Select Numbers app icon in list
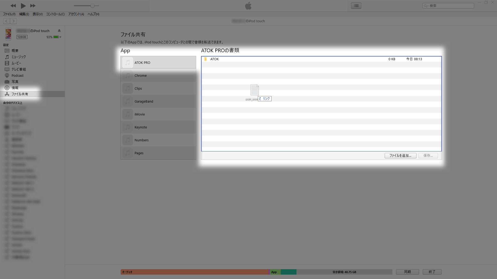497x279 pixels. point(128,140)
